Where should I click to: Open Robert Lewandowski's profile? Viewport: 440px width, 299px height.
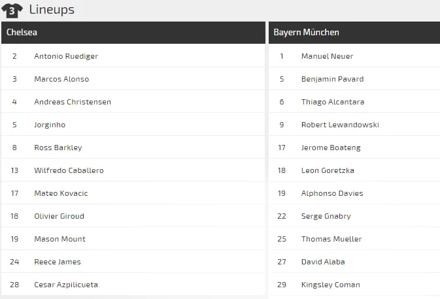tap(340, 125)
